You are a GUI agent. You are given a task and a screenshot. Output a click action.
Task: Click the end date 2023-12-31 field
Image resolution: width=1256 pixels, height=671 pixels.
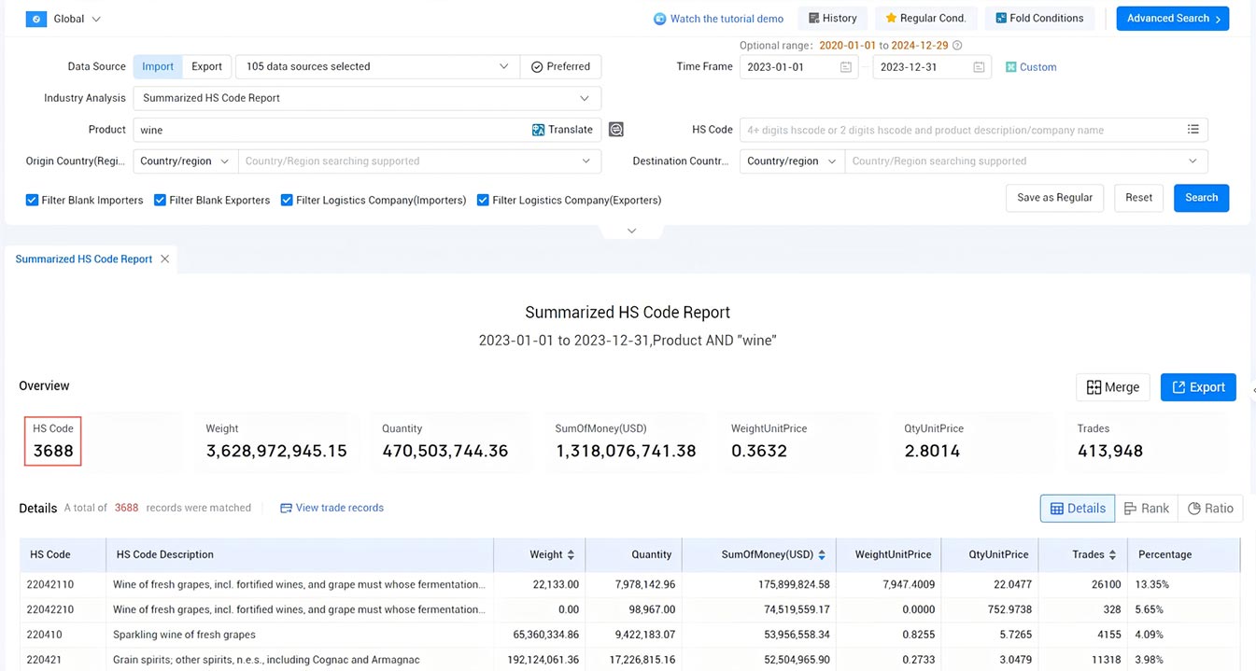[932, 67]
